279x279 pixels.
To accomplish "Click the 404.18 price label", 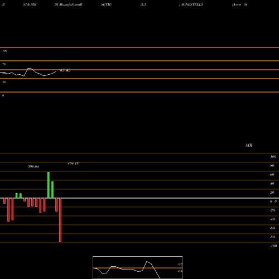I will [x=73, y=163].
